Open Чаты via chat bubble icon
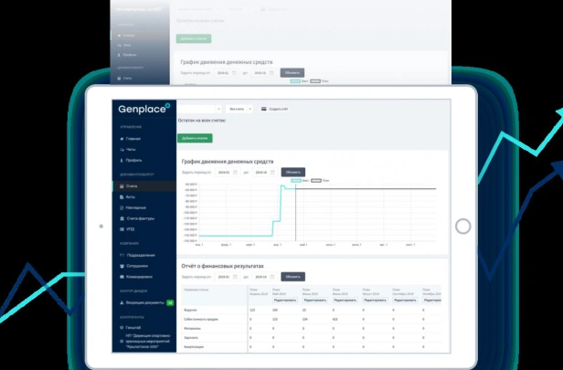Screen dimensions: 563x370 coord(122,149)
